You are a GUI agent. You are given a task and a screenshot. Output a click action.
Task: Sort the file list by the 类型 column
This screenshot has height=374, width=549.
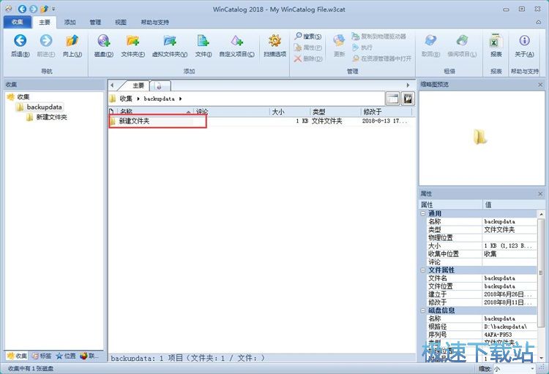[x=335, y=112]
